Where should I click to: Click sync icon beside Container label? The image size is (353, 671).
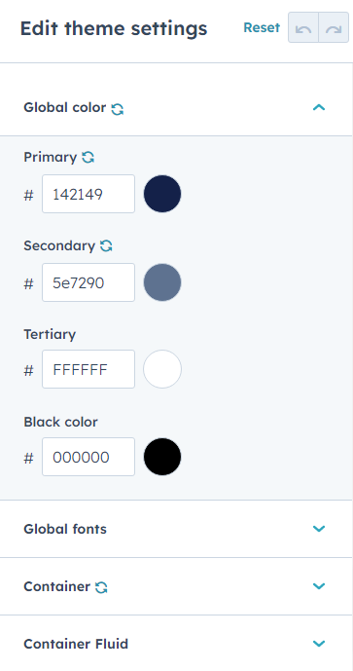click(x=101, y=587)
